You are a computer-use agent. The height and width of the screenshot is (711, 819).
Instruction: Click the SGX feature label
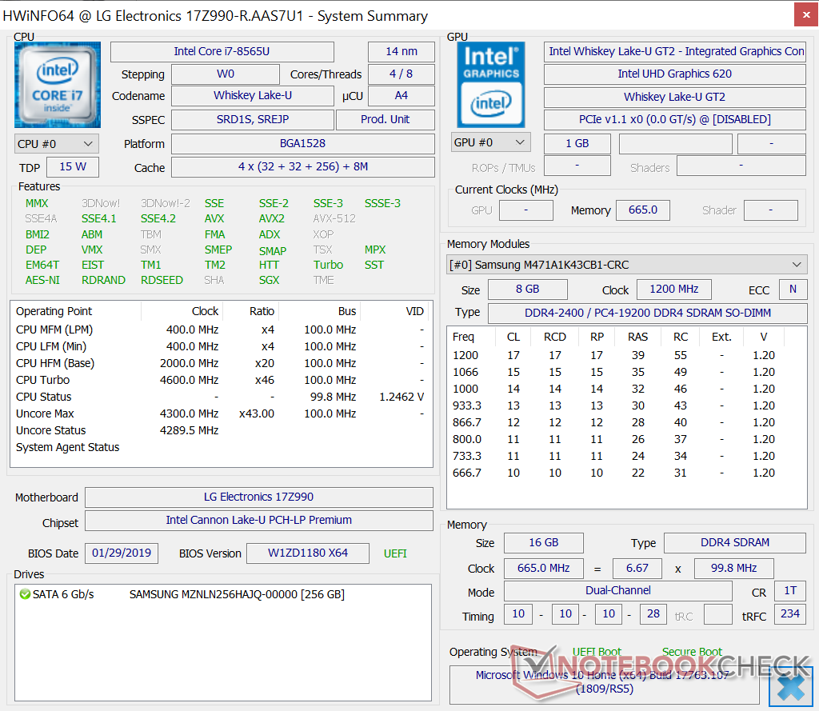(x=269, y=280)
